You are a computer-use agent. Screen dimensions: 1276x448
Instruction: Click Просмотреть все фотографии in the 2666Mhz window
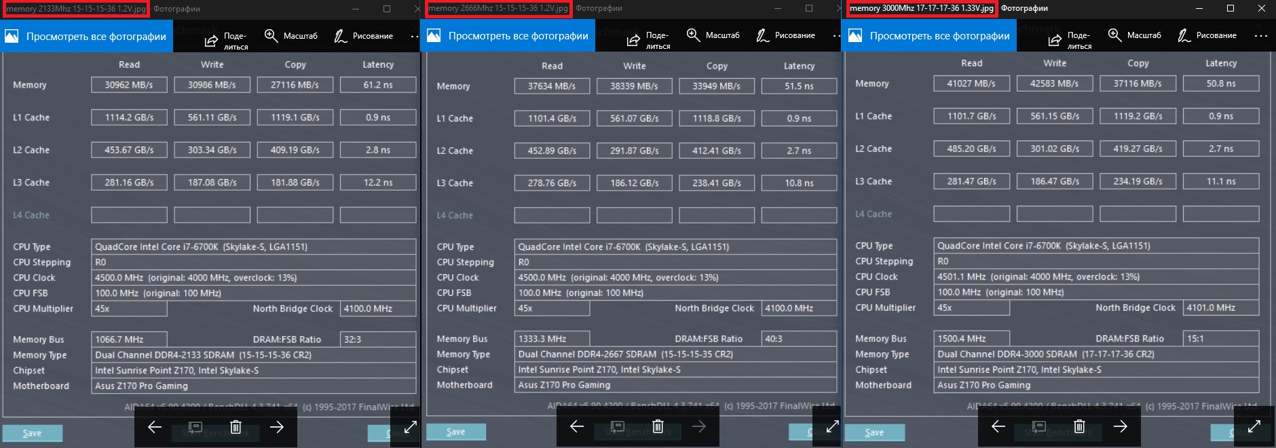click(x=509, y=37)
